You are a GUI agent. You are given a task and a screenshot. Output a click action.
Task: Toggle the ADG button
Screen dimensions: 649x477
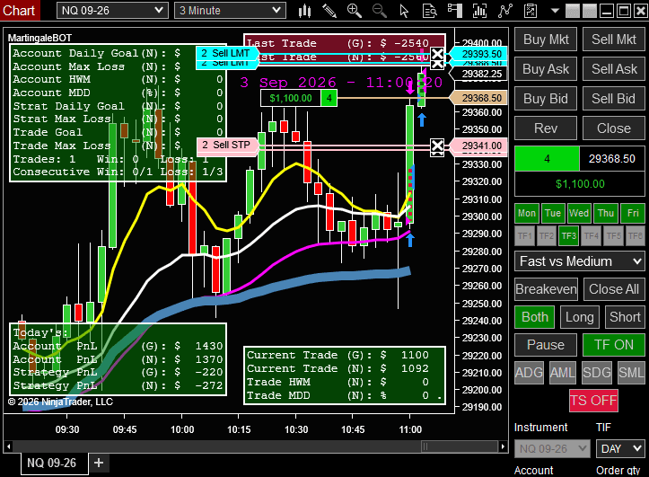529,373
